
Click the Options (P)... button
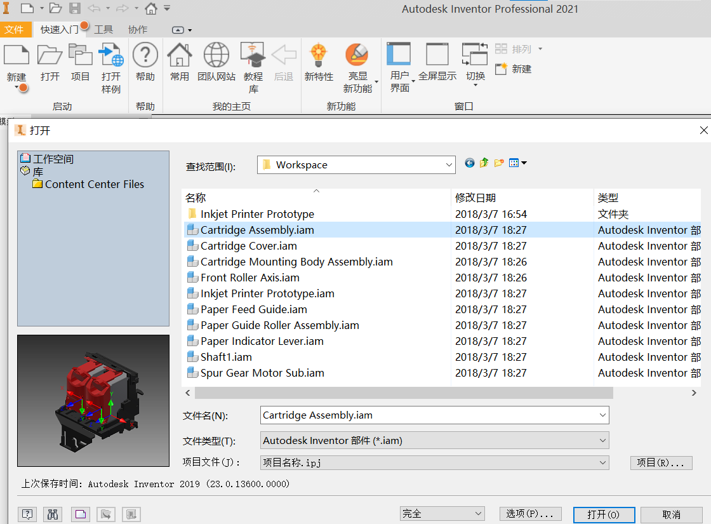(x=530, y=514)
